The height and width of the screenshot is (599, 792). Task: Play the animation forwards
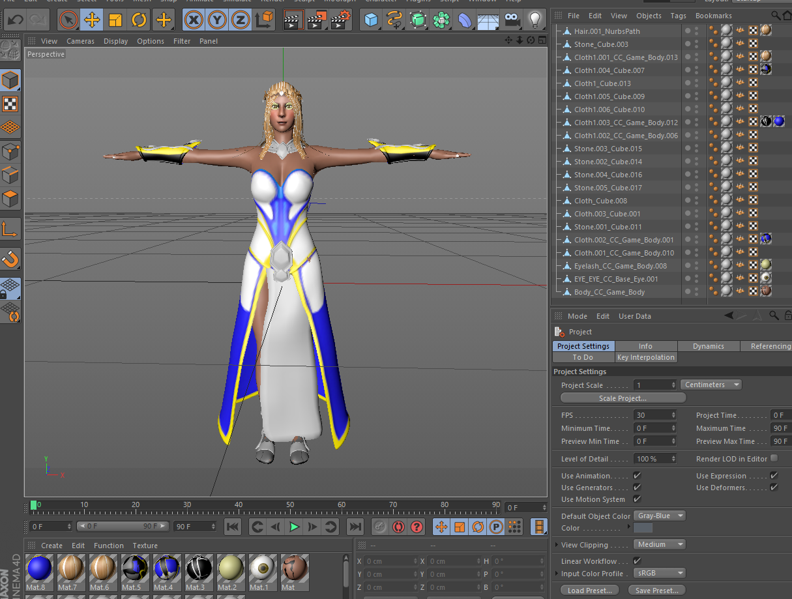pos(295,527)
